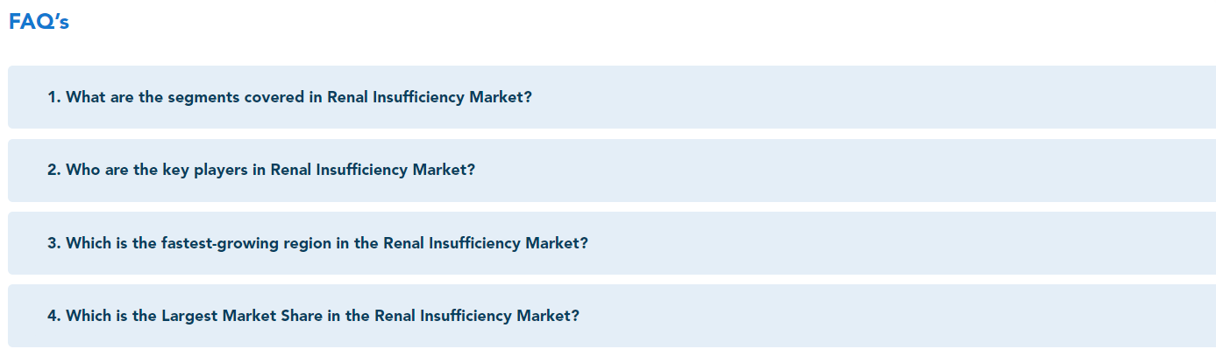Expand the Largest Market Share FAQ question
The width and height of the screenshot is (1216, 349).
click(612, 316)
